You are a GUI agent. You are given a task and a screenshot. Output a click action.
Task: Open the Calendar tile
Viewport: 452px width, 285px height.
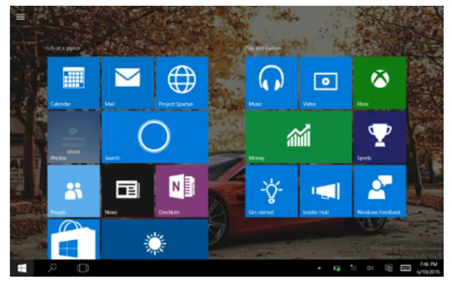[x=74, y=83]
